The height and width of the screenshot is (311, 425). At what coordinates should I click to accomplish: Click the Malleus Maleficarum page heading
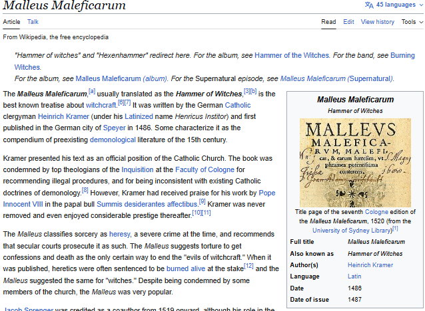coord(64,5)
